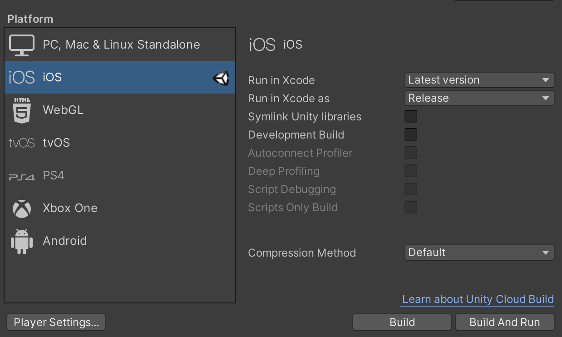This screenshot has width=562, height=337.
Task: Pick the Xbox One sphere icon
Action: click(22, 208)
